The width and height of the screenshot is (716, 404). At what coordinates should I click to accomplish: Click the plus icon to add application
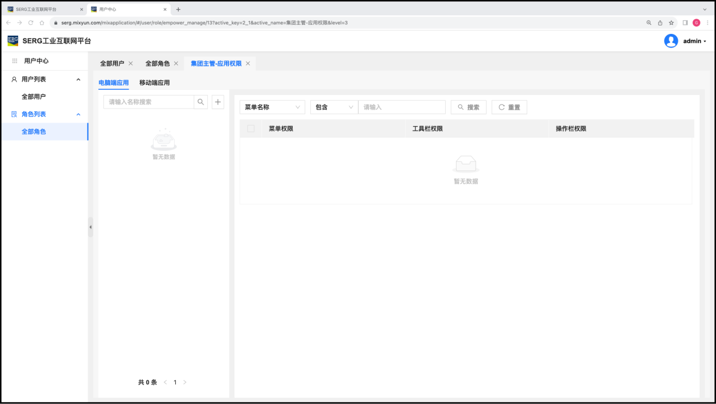(218, 102)
